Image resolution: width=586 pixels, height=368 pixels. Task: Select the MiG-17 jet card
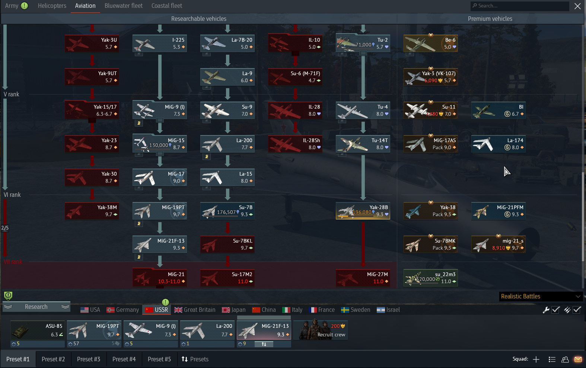coord(160,177)
